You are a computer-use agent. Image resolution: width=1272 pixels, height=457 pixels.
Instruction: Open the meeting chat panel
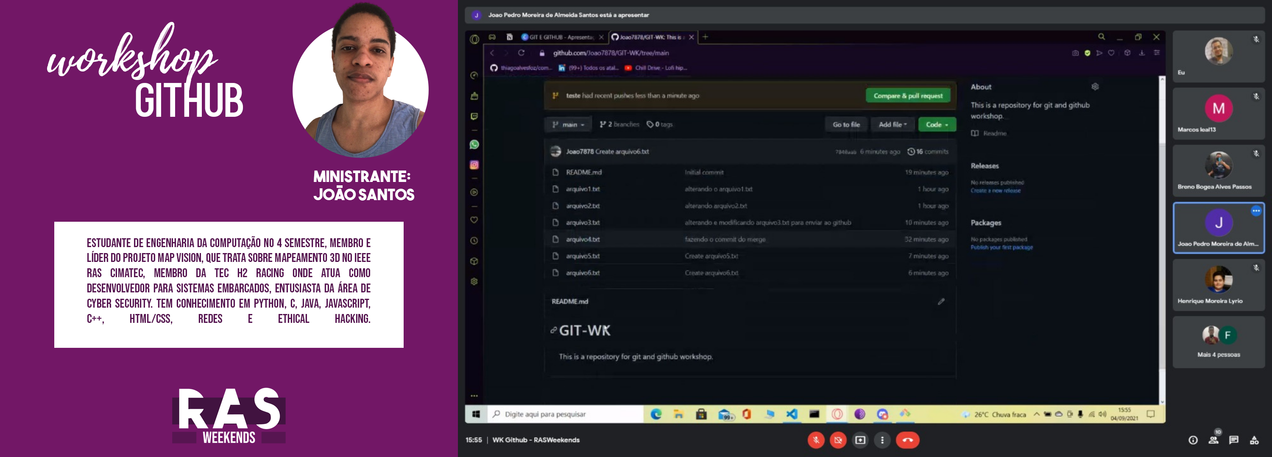1233,440
